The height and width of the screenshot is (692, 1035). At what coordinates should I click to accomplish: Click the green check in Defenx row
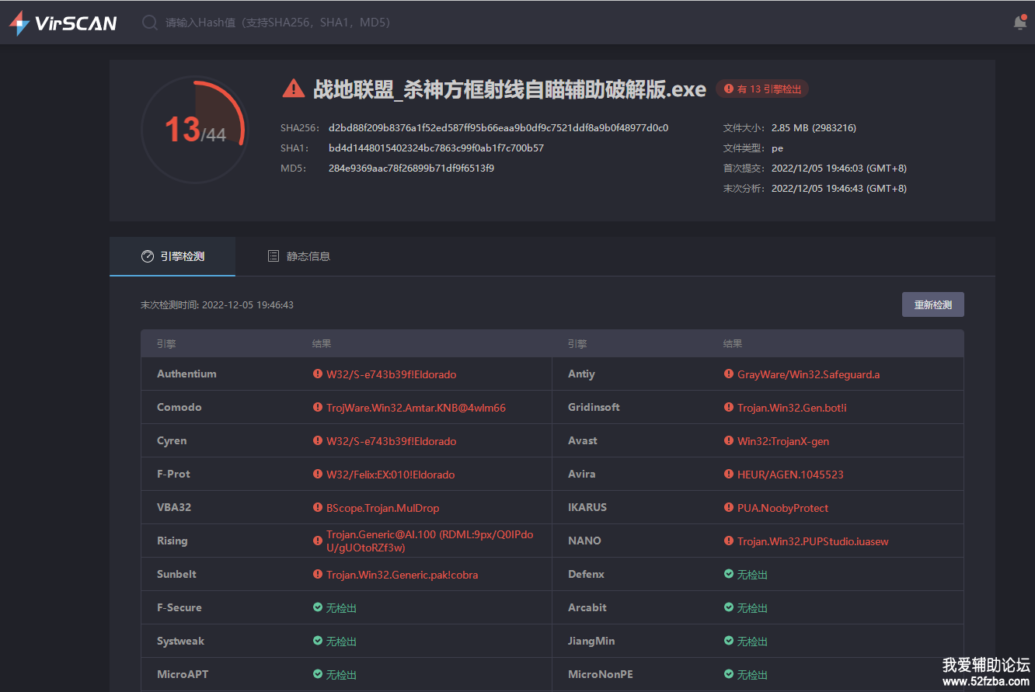(729, 574)
